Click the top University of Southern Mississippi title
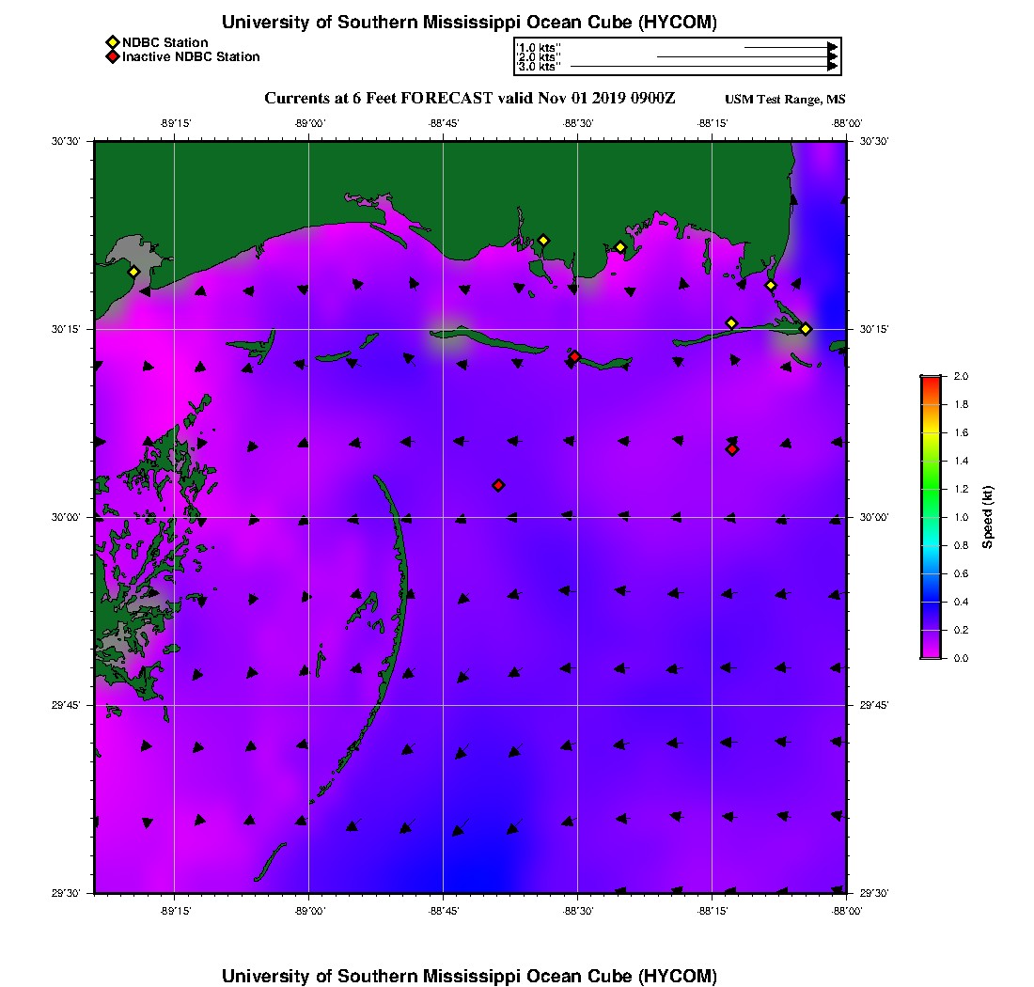This screenshot has width=1034, height=987. click(469, 22)
